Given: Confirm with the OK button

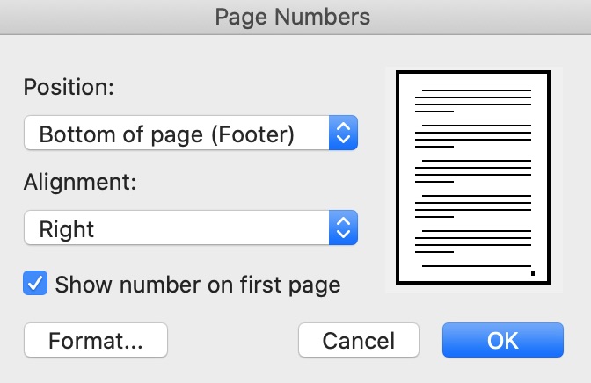Looking at the screenshot, I should (x=502, y=340).
